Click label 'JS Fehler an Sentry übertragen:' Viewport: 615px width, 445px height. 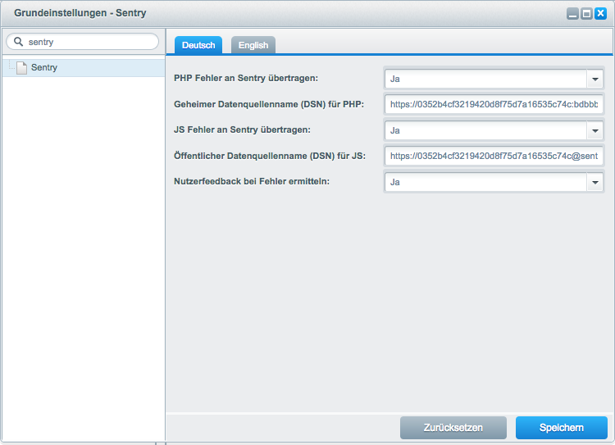point(242,129)
